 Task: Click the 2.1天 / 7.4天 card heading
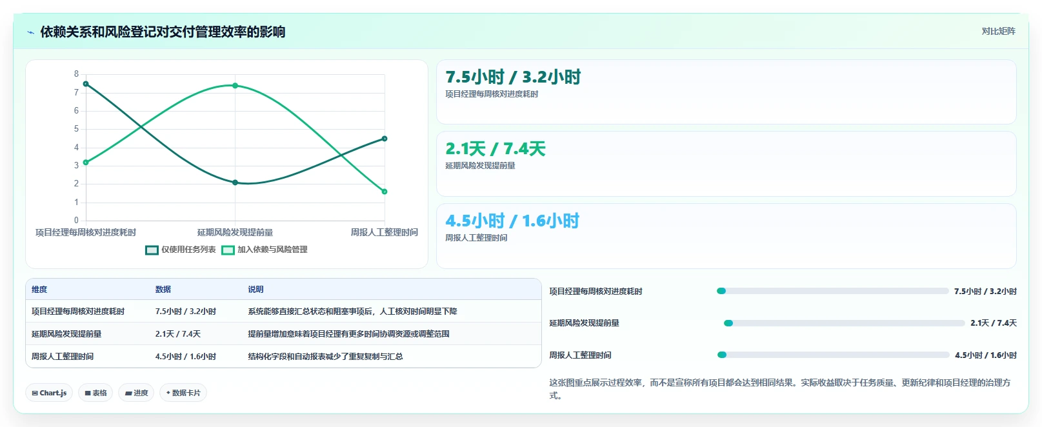496,149
